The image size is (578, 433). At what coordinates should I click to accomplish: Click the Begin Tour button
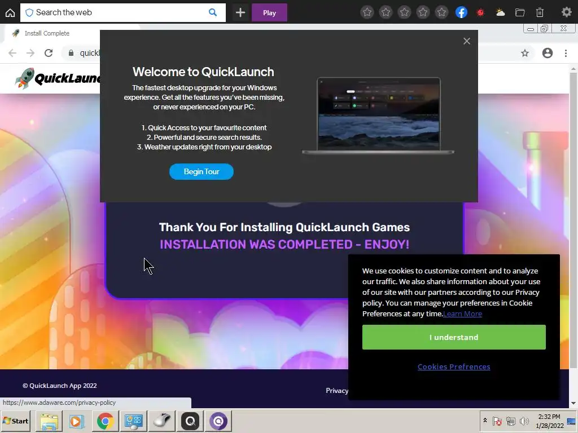pos(202,171)
